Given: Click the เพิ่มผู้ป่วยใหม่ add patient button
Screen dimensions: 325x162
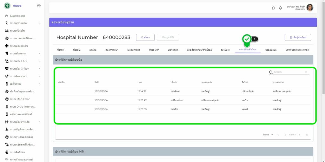Looking at the screenshot, I should [297, 37].
